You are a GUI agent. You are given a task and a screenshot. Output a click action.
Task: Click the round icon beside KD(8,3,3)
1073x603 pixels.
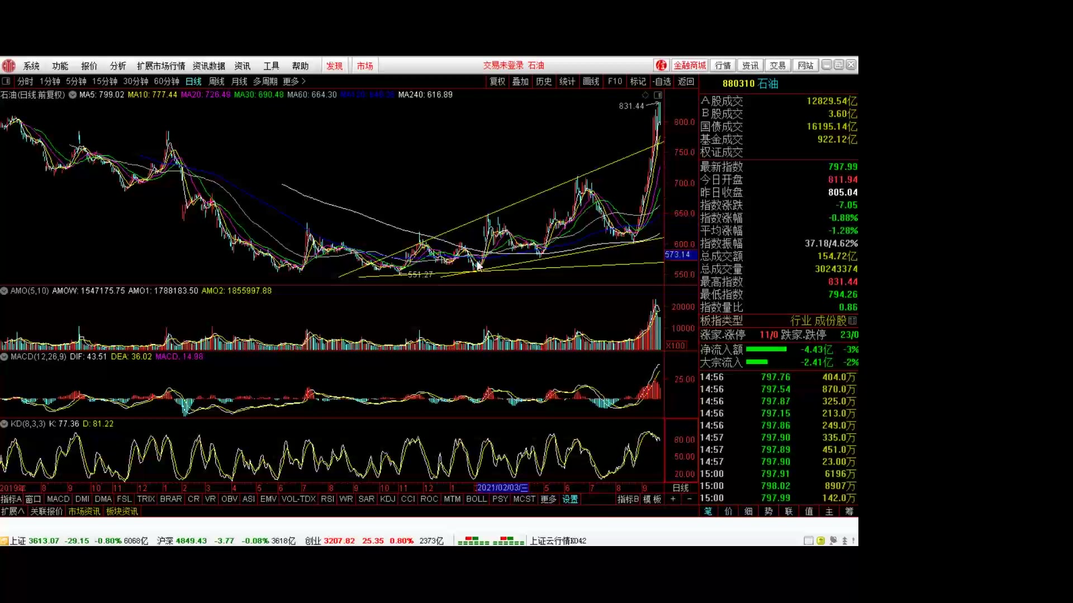pos(4,424)
